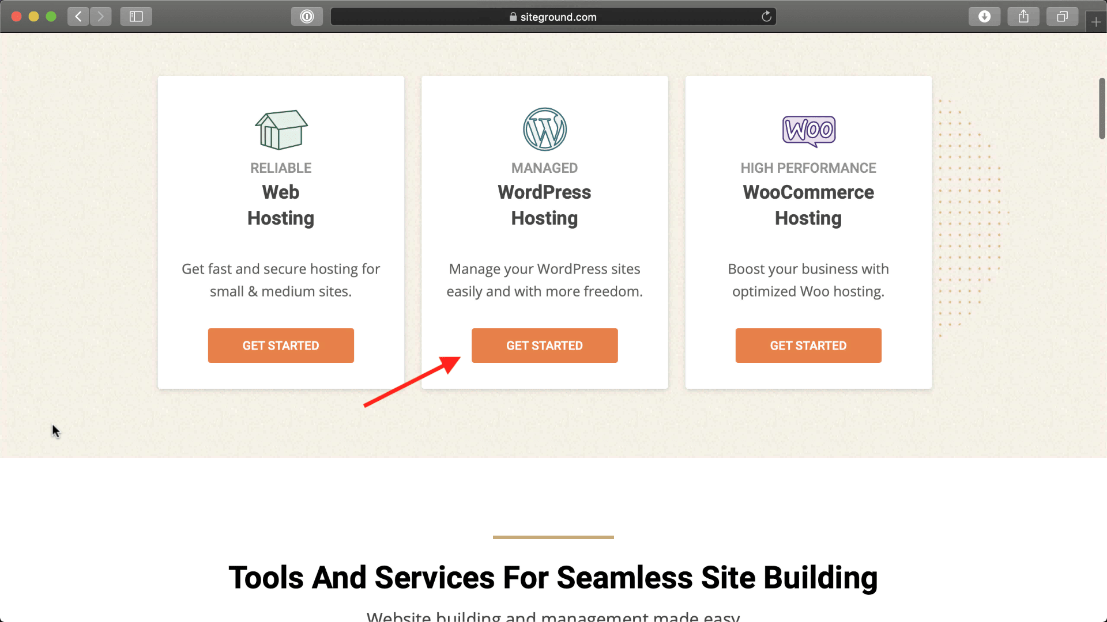Screen dimensions: 1107x622
Task: Click the page vertical scrollbar thumb
Action: [x=1102, y=108]
